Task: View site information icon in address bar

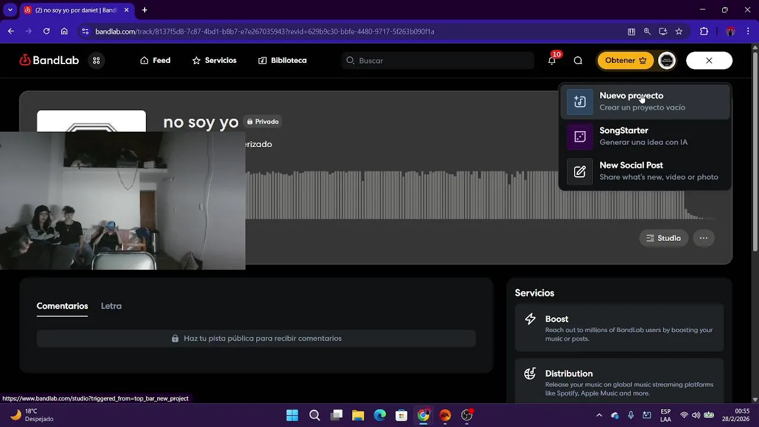Action: [85, 31]
